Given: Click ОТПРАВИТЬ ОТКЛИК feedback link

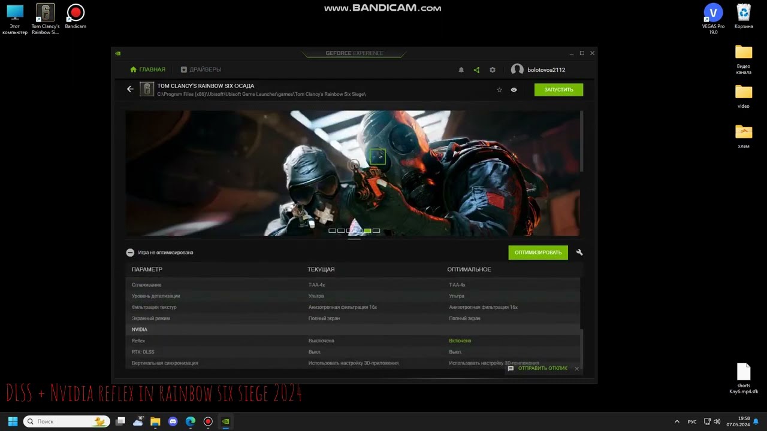Looking at the screenshot, I should tap(537, 368).
